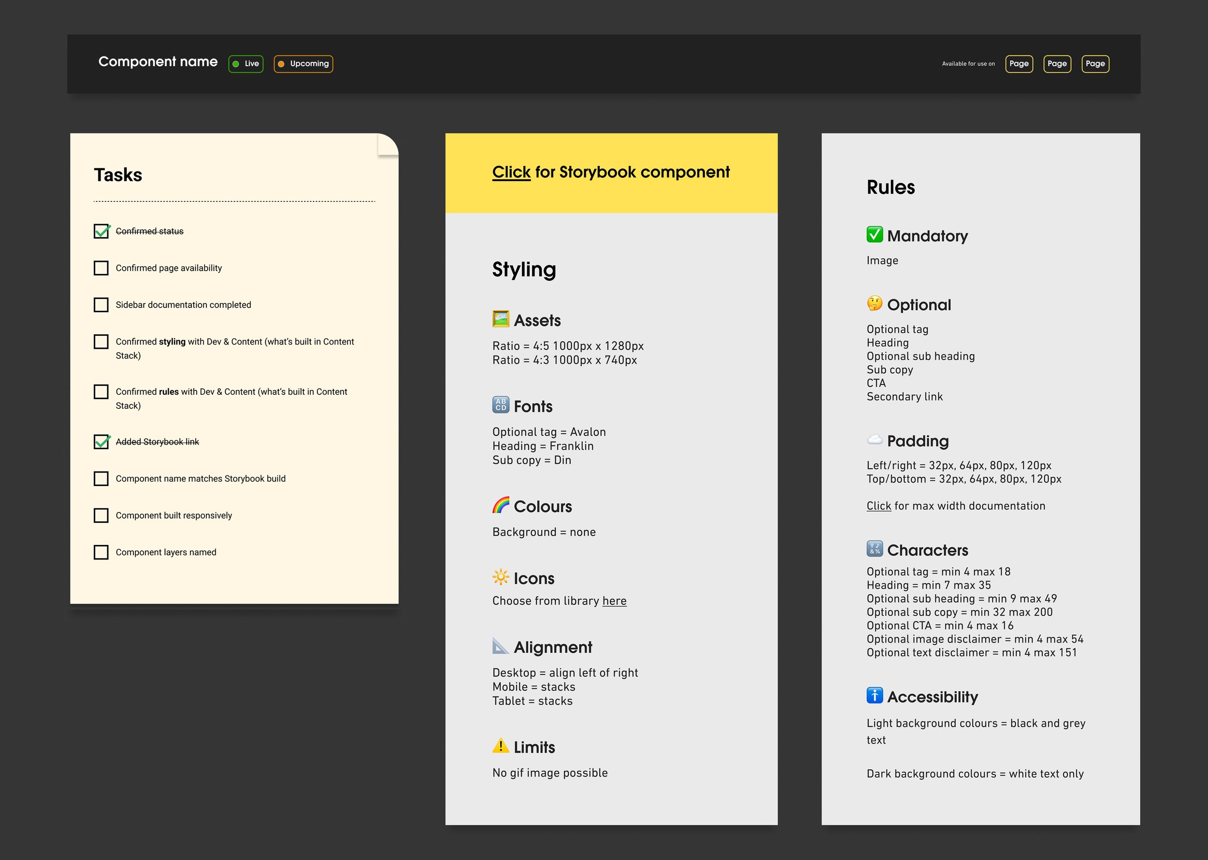Click the green Mandatory checkmark icon
This screenshot has width=1208, height=860.
(875, 234)
